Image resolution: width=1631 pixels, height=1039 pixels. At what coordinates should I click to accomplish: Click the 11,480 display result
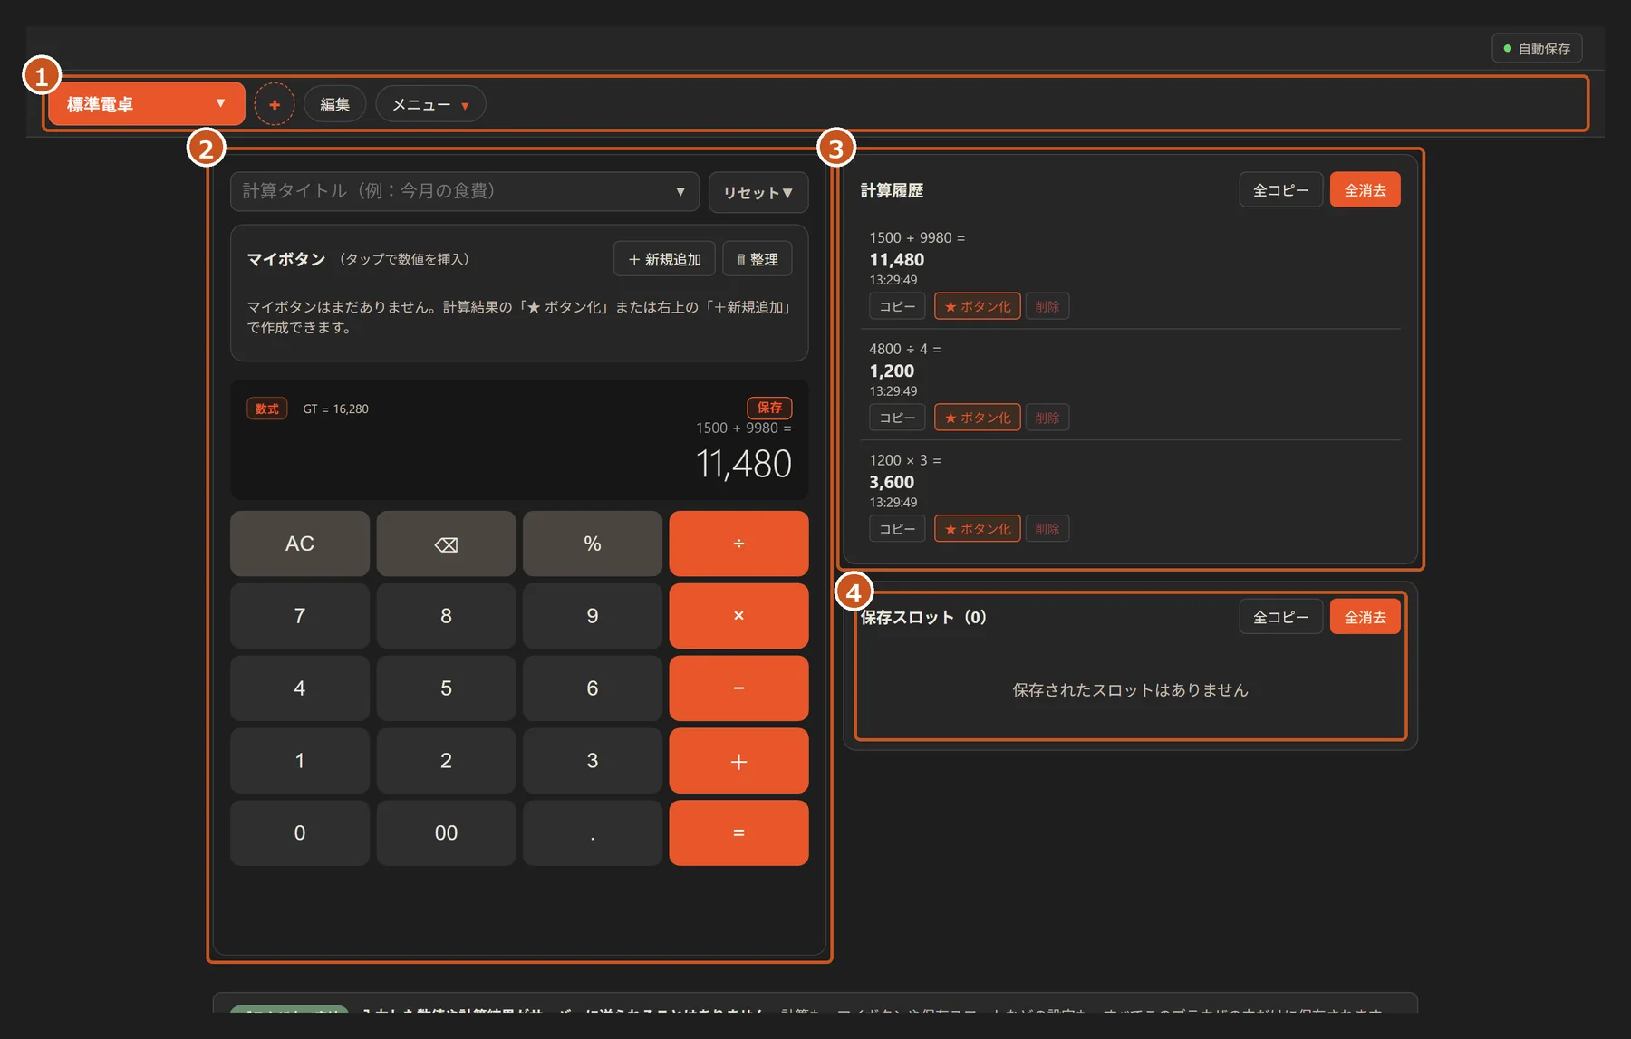pos(744,464)
